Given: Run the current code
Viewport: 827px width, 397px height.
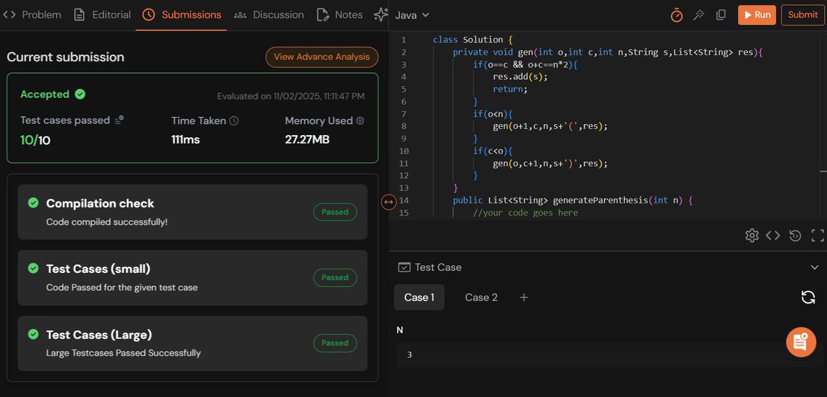Looking at the screenshot, I should (757, 14).
